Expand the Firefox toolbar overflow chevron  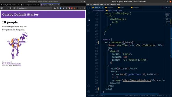pyautogui.click(x=81, y=8)
